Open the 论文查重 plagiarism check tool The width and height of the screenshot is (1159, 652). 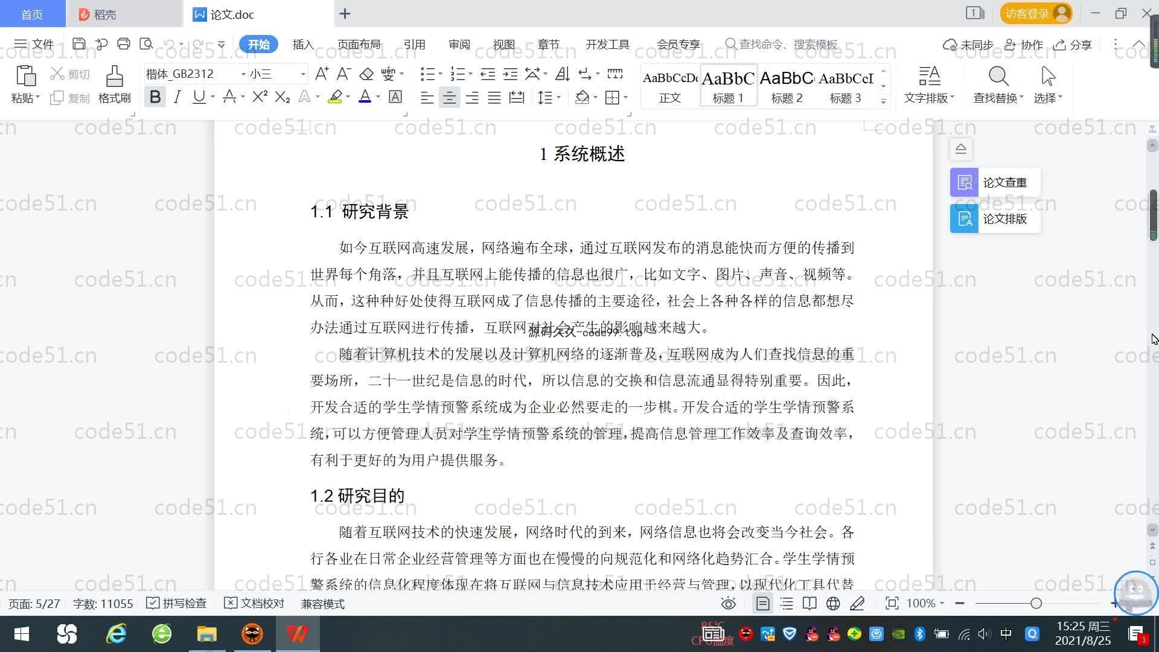click(x=995, y=182)
